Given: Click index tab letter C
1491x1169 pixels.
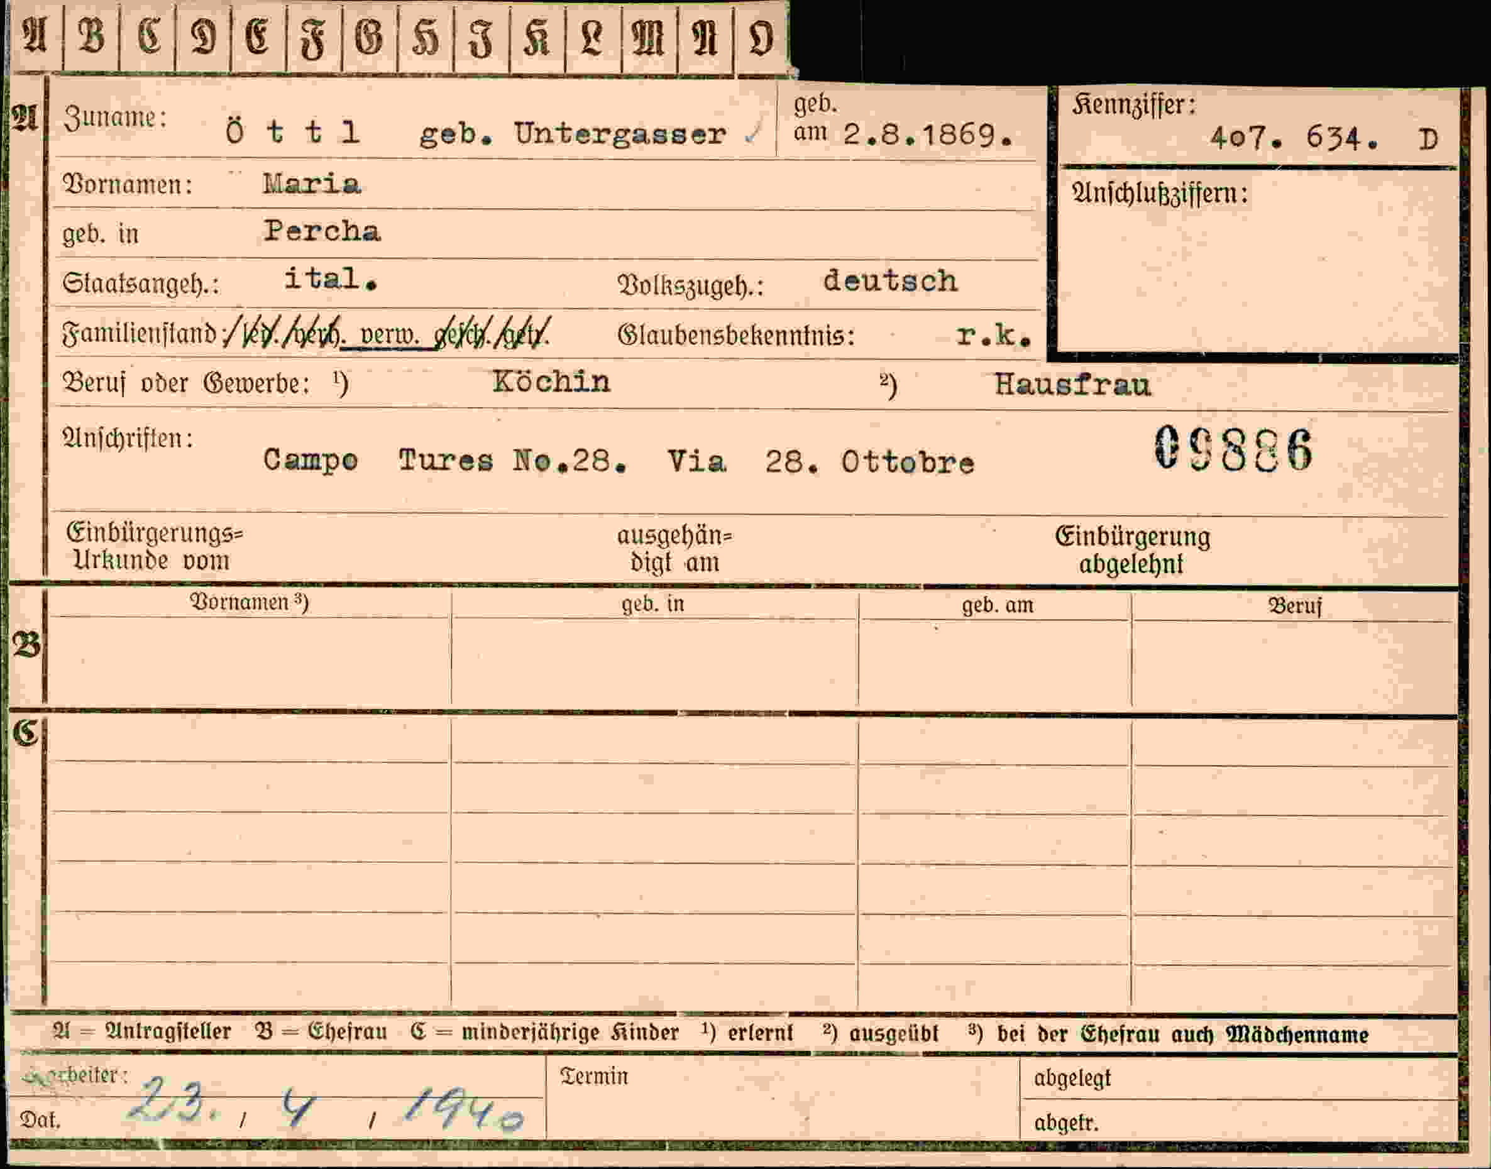Looking at the screenshot, I should pos(148,36).
